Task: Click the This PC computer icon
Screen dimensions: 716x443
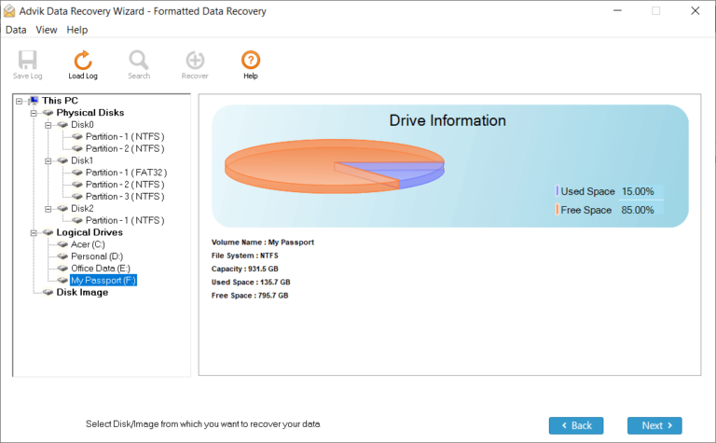Action: point(34,101)
